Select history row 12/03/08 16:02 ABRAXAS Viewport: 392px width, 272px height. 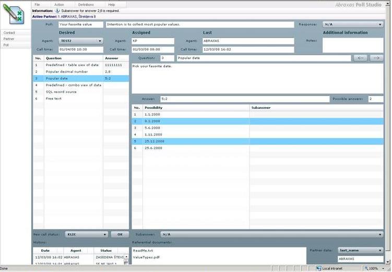[x=79, y=257]
